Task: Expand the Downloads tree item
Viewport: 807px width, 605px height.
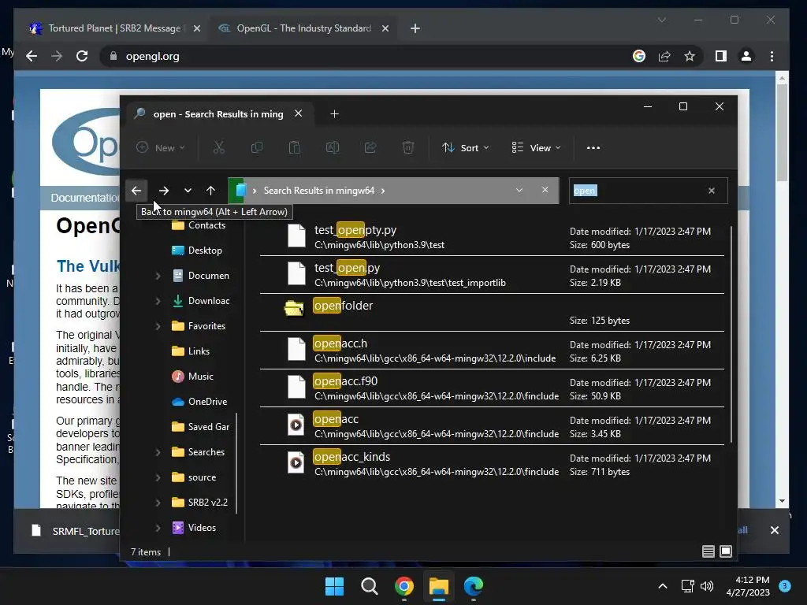Action: 158,301
